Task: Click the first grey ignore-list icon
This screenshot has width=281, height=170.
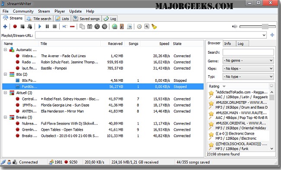Action: [x=97, y=26]
